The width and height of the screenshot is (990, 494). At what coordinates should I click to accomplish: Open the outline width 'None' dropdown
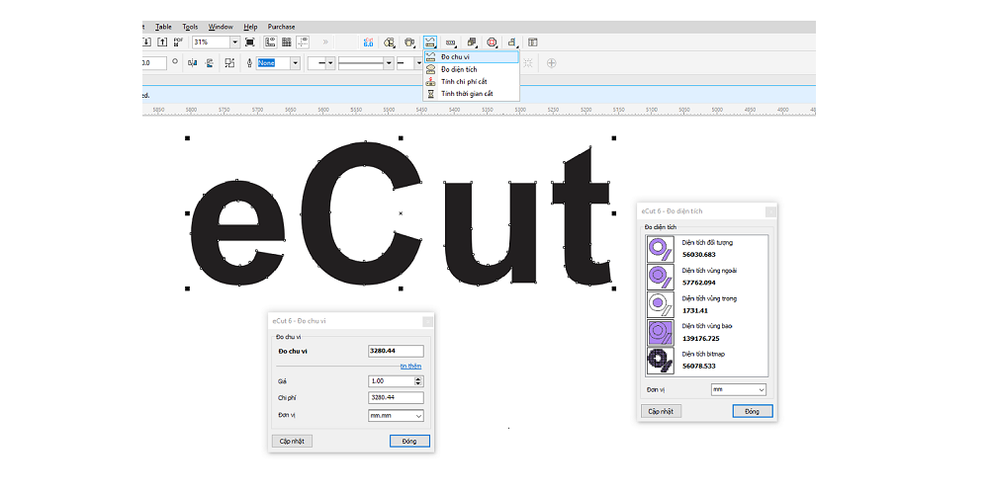294,63
